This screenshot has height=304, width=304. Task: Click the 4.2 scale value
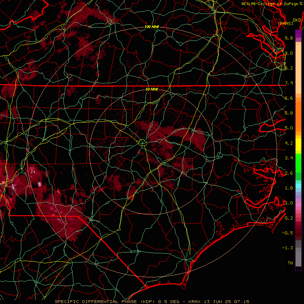coord(289,143)
